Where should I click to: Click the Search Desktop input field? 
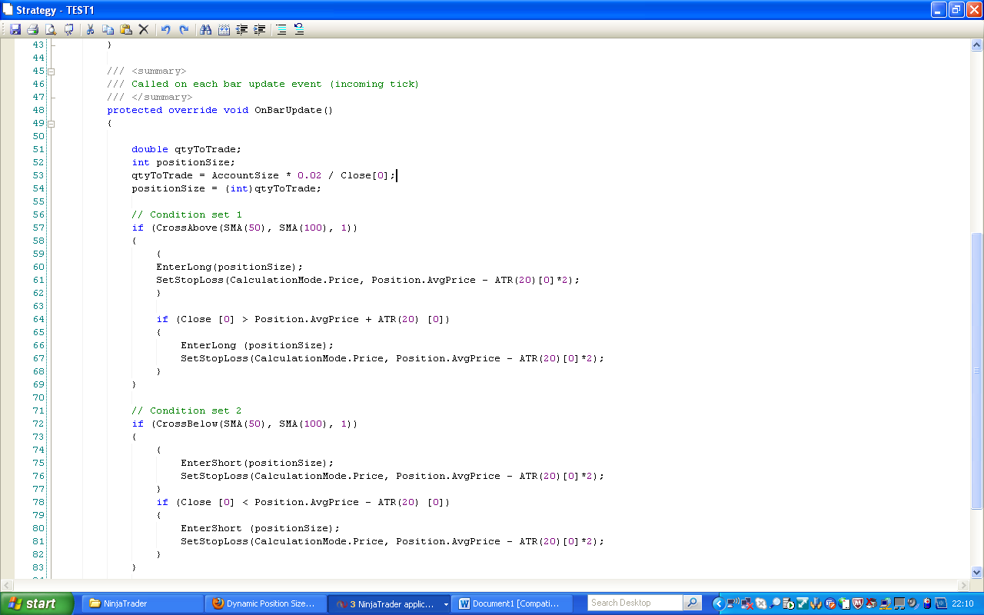pos(636,603)
